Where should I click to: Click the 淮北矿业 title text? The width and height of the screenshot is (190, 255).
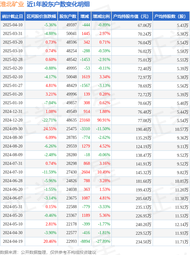[12, 4]
